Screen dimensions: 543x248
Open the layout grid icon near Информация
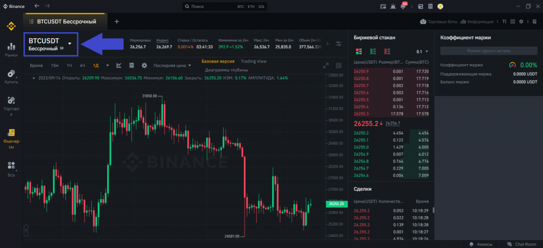(513, 21)
